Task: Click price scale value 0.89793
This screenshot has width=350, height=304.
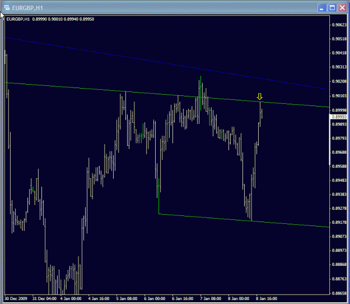Action: point(339,139)
